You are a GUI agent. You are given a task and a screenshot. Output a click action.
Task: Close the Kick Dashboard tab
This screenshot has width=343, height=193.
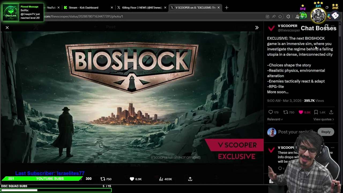point(112,8)
